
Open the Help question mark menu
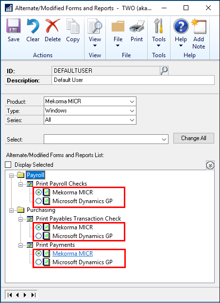[x=181, y=32]
